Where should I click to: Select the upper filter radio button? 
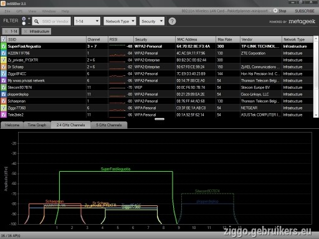point(24,19)
